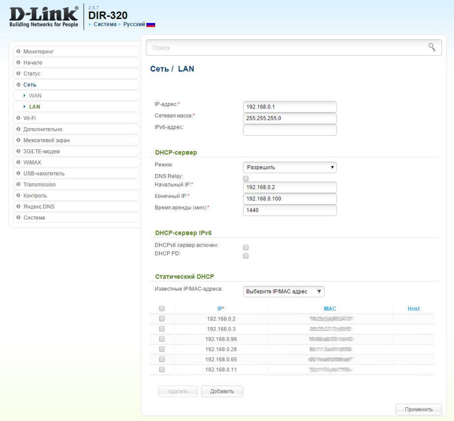Click the Начальный IP field
This screenshot has width=454, height=421.
tap(290, 187)
